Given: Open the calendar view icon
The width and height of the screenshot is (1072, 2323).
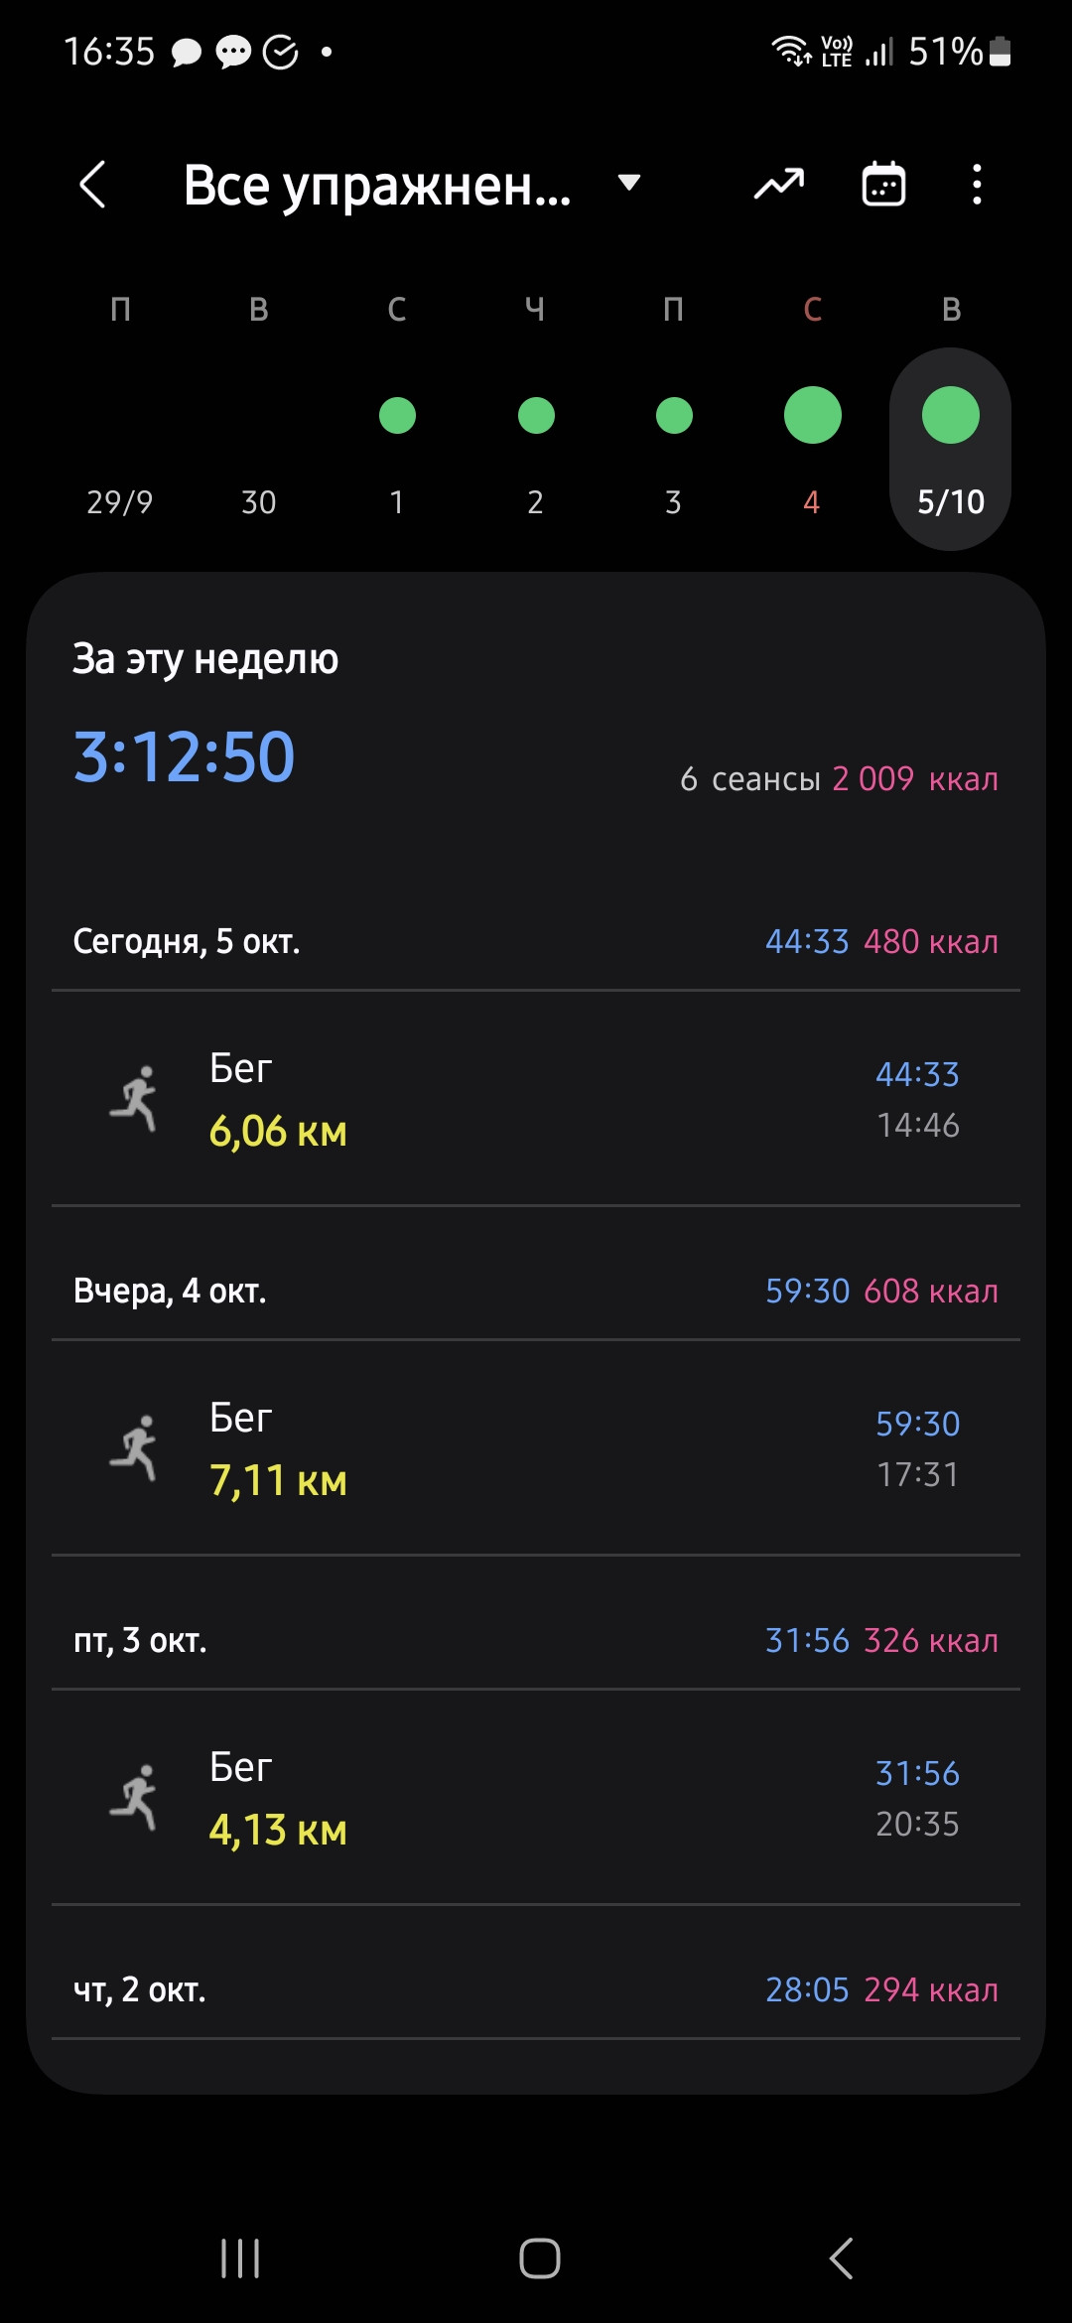Looking at the screenshot, I should click(883, 185).
